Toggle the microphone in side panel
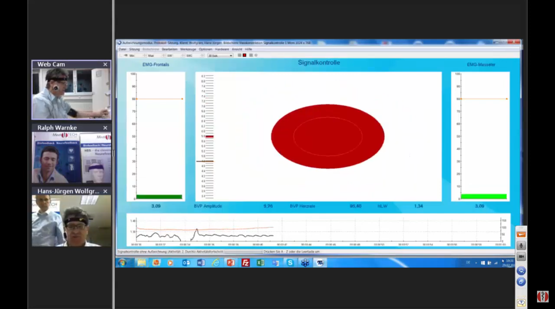 pyautogui.click(x=521, y=246)
